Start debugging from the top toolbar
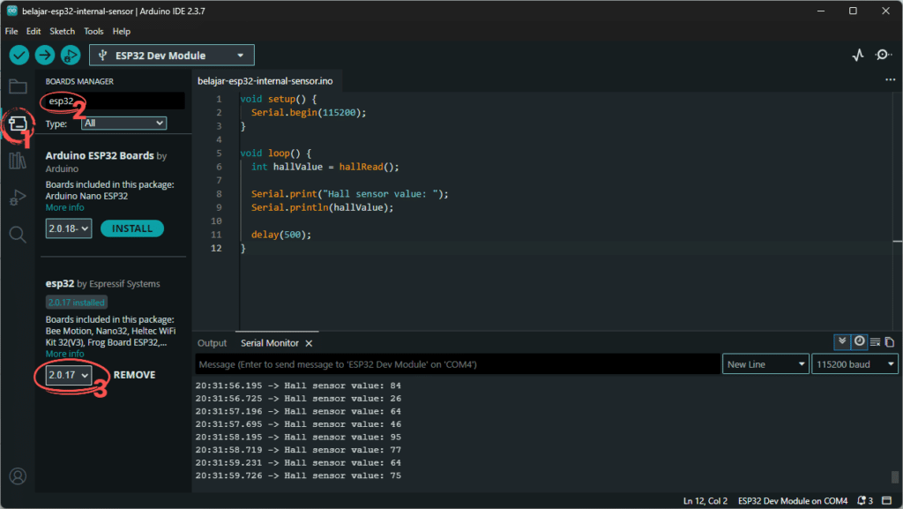903x509 pixels. (x=71, y=55)
